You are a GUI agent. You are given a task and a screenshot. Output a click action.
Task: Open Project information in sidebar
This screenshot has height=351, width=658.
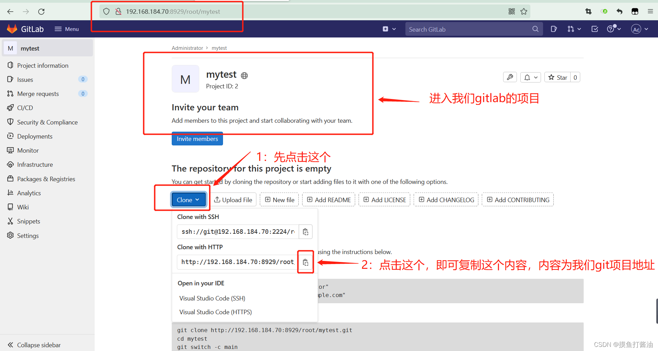pos(43,65)
